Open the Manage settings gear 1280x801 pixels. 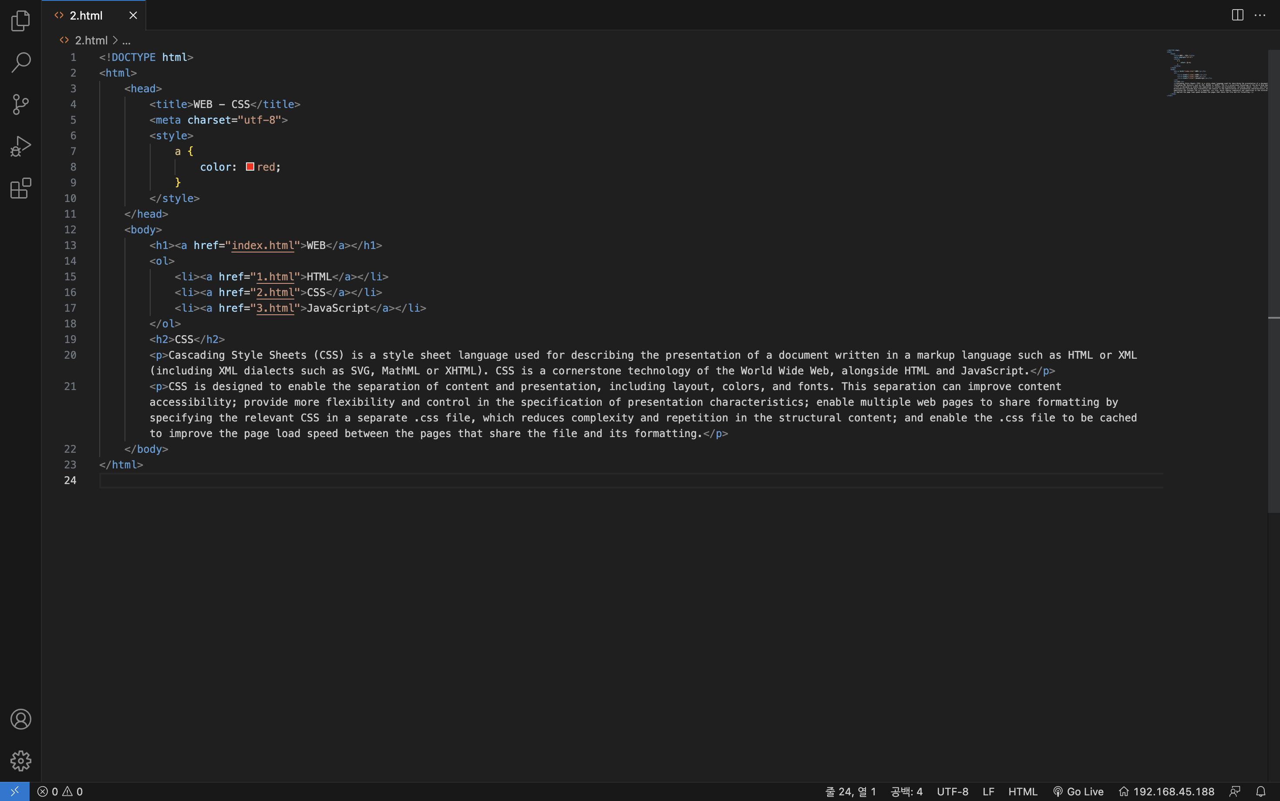(x=21, y=761)
